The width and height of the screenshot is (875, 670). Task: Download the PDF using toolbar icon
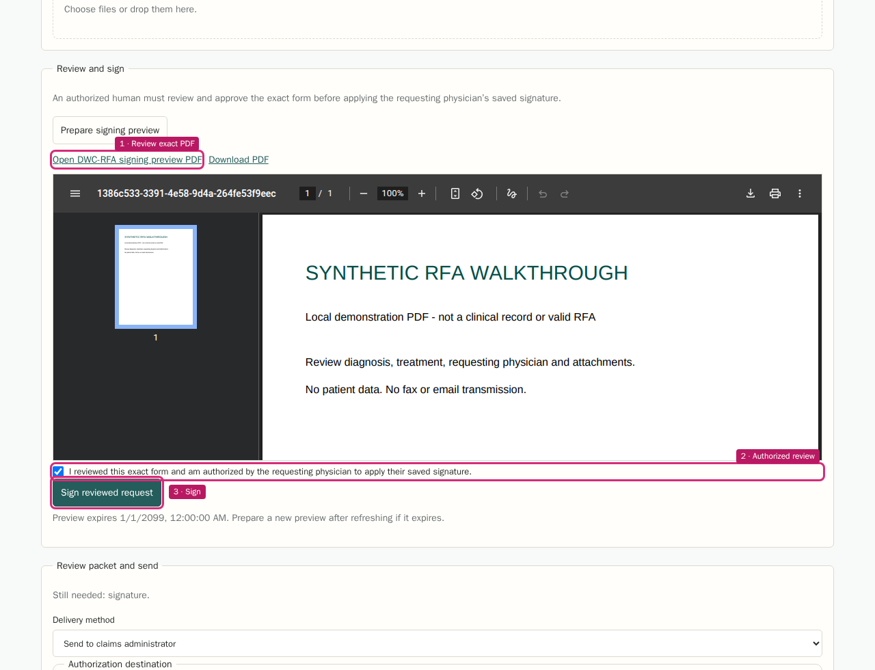tap(751, 193)
